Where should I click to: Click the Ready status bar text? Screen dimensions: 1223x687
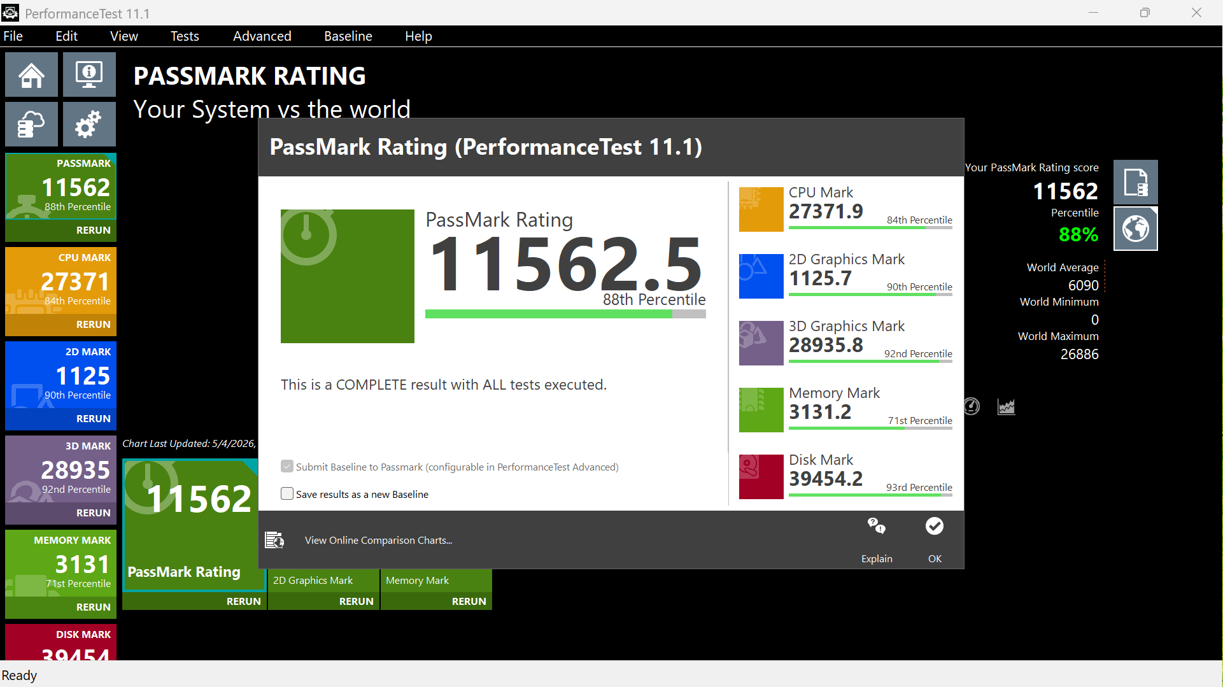(19, 675)
